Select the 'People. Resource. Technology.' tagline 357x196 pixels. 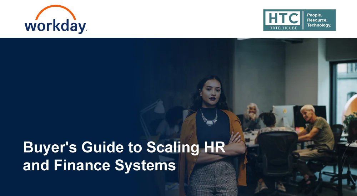point(319,20)
